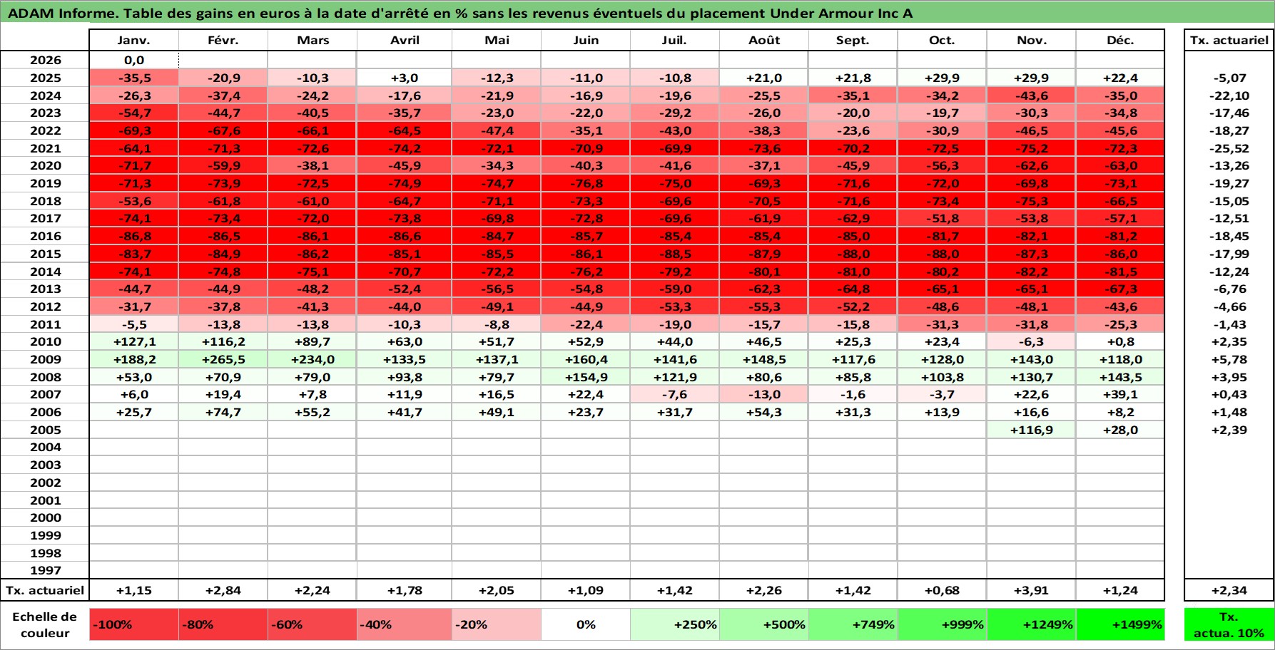
Task: Select the -60% color scale swatch
Action: point(313,624)
